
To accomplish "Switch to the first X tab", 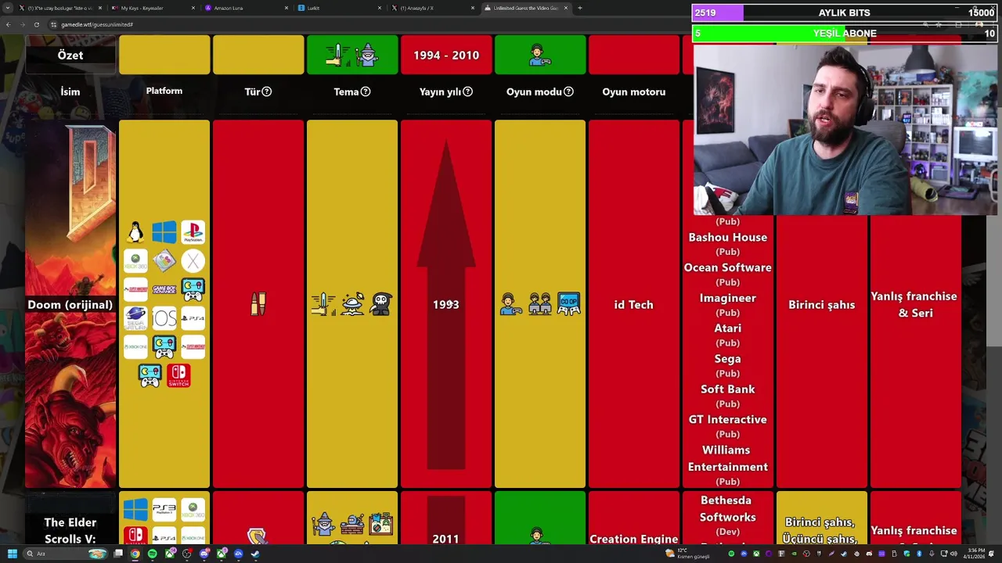I will coord(59,8).
